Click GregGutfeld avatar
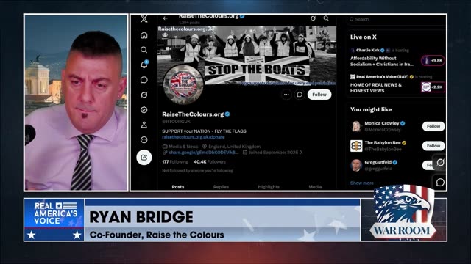Viewport: 471px width, 264px height. (x=356, y=165)
